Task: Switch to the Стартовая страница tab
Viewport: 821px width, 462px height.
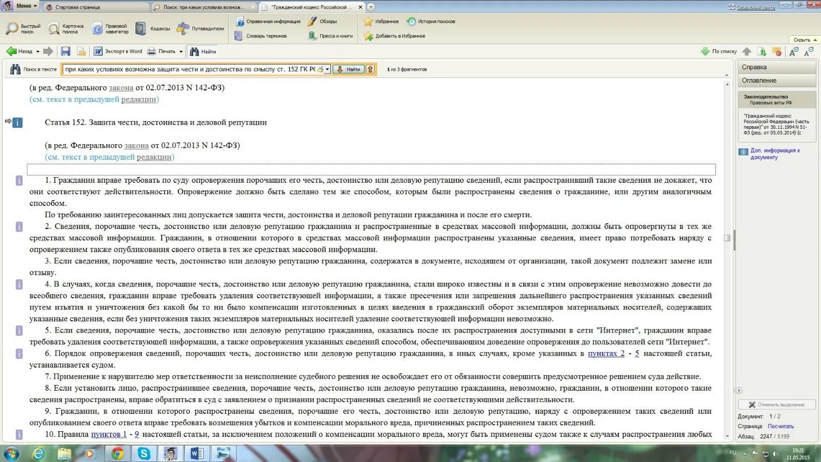Action: pyautogui.click(x=96, y=7)
